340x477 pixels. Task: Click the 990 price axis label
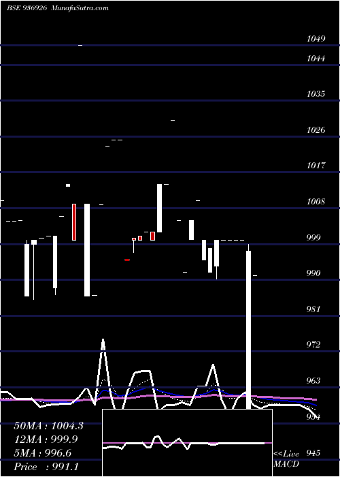pos(313,273)
